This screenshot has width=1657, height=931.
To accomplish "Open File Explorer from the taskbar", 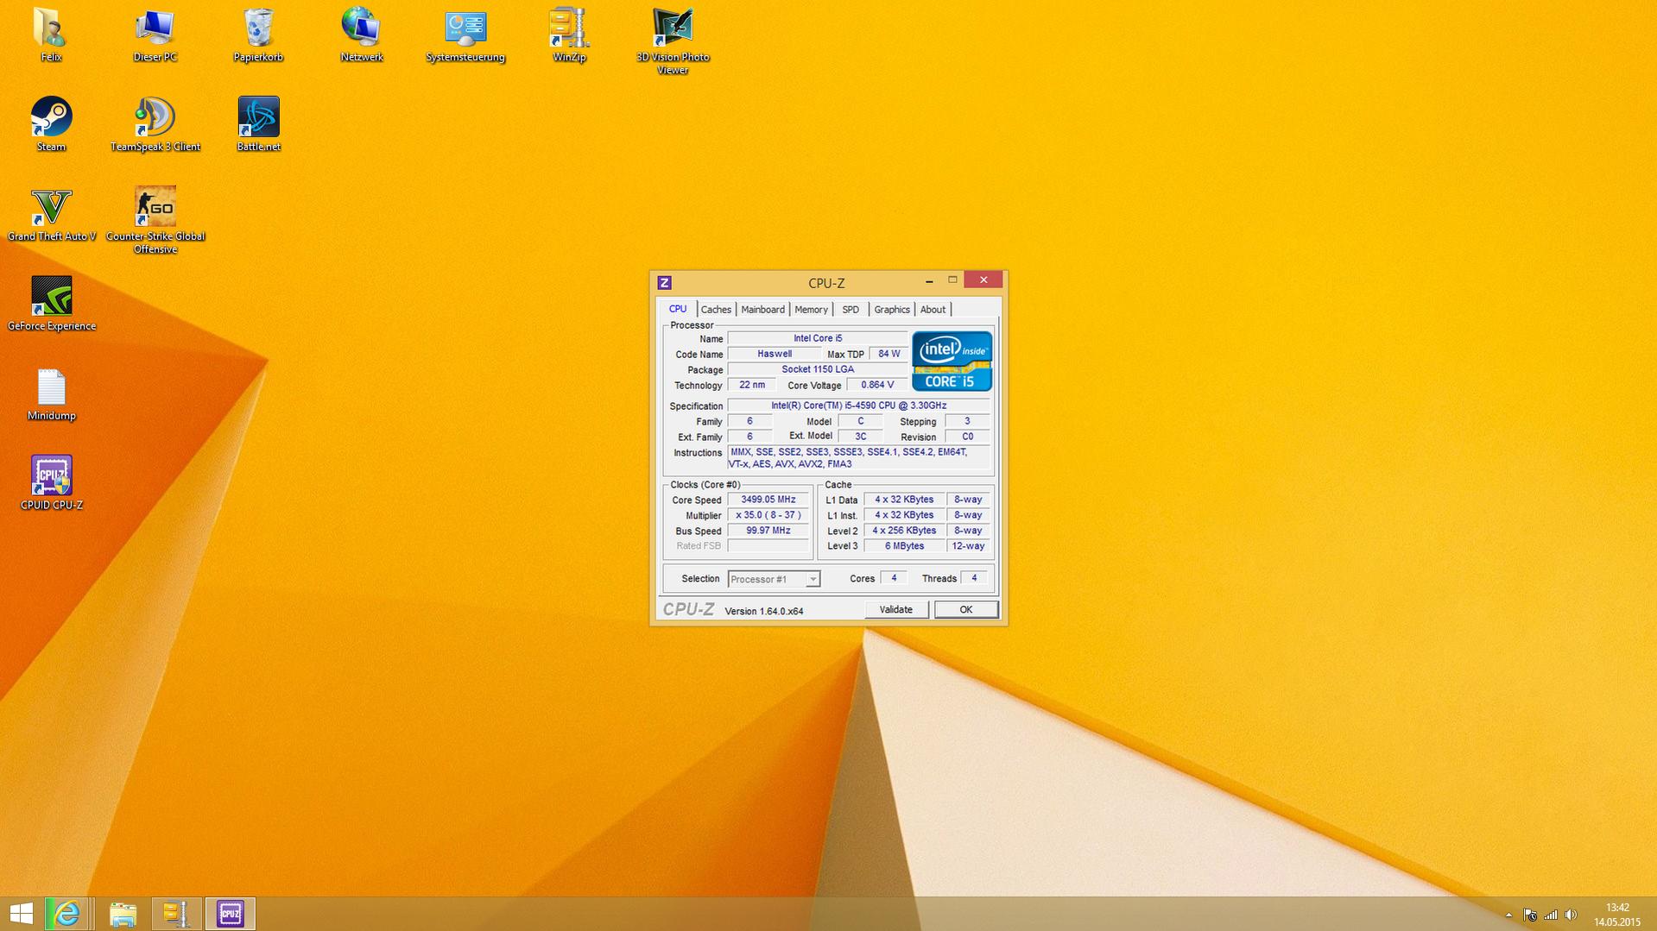I will pyautogui.click(x=123, y=914).
